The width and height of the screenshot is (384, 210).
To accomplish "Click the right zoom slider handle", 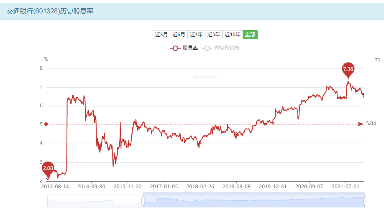I will (365, 201).
